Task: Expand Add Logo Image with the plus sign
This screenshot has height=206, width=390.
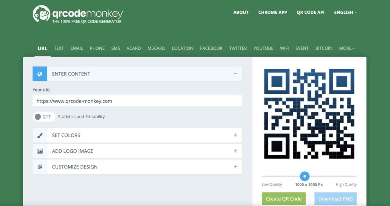Action: click(235, 151)
